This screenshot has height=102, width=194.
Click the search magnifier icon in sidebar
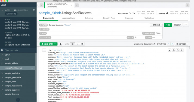pyautogui.click(x=2, y=50)
